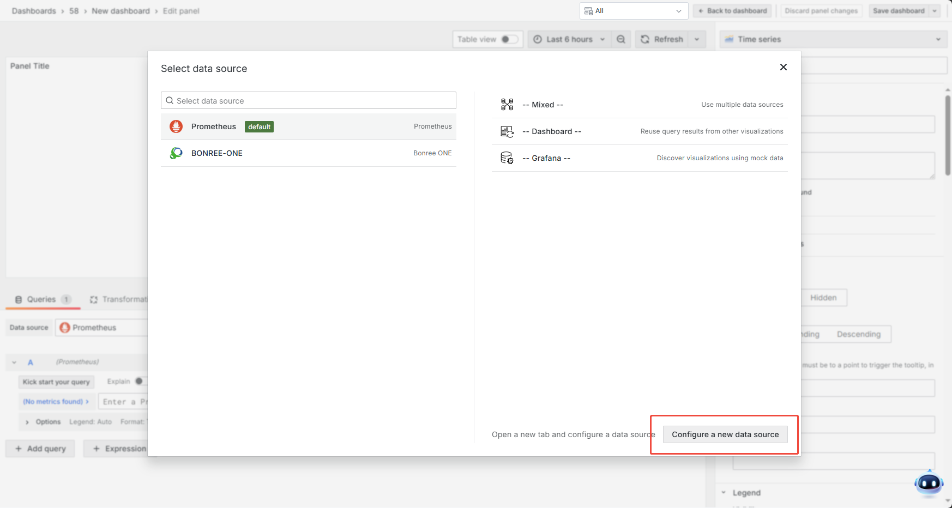Switch to the Queries tab
The image size is (952, 508).
[x=41, y=299]
